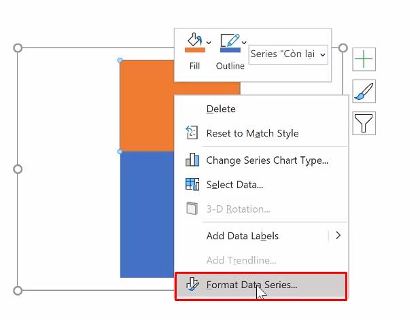The image size is (420, 320).
Task: Expand the Fill color dropdown arrow
Action: (209, 42)
